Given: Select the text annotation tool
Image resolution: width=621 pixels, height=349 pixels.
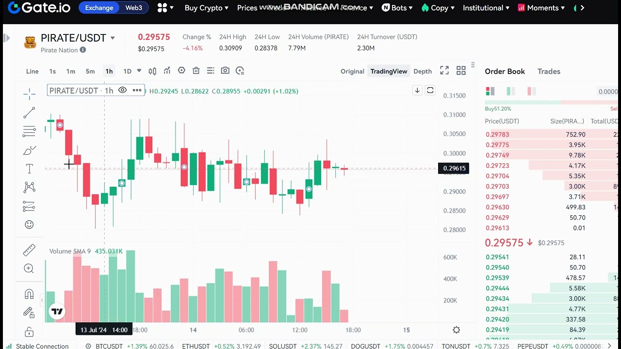Looking at the screenshot, I should (29, 169).
